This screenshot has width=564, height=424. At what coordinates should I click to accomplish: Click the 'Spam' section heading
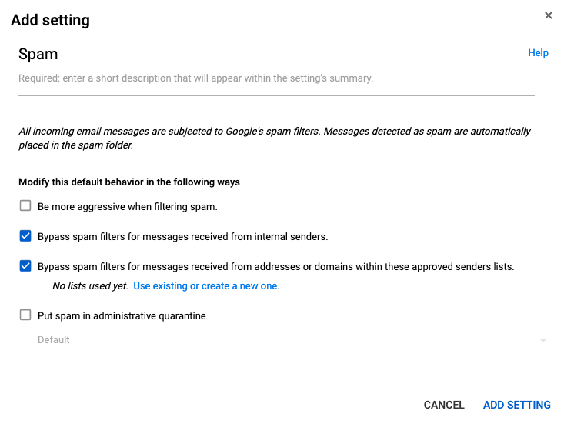[38, 54]
